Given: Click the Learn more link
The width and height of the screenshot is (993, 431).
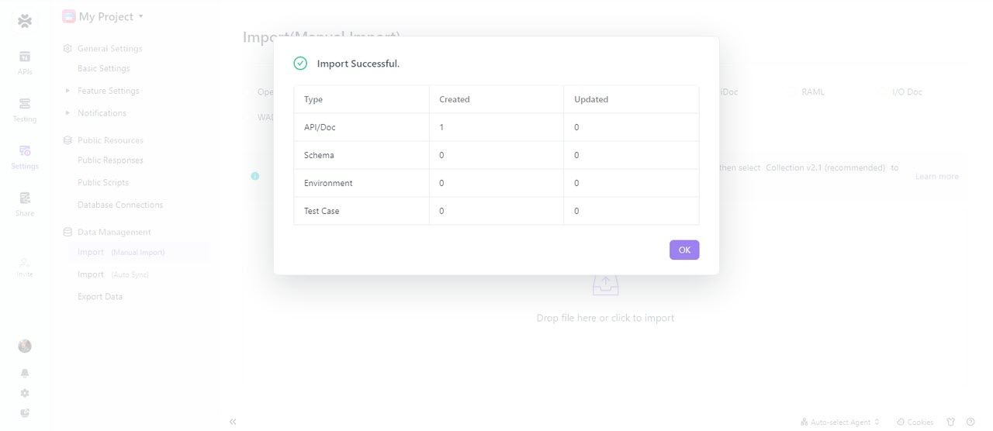Looking at the screenshot, I should coord(936,177).
